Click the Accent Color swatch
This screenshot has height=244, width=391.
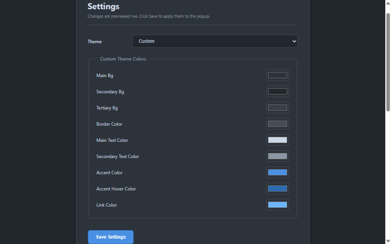[277, 172]
